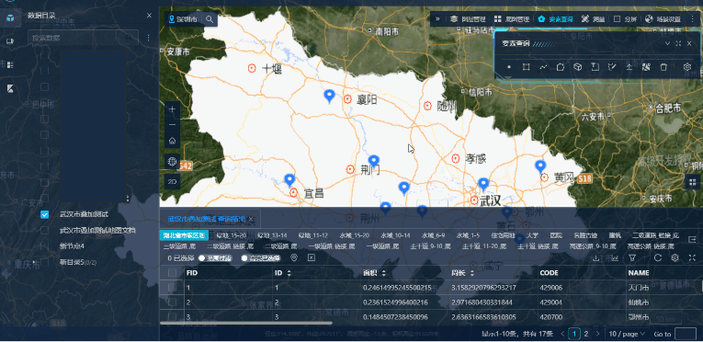Open the 水域_15-20 layer tab
This screenshot has height=342, width=703.
click(354, 235)
